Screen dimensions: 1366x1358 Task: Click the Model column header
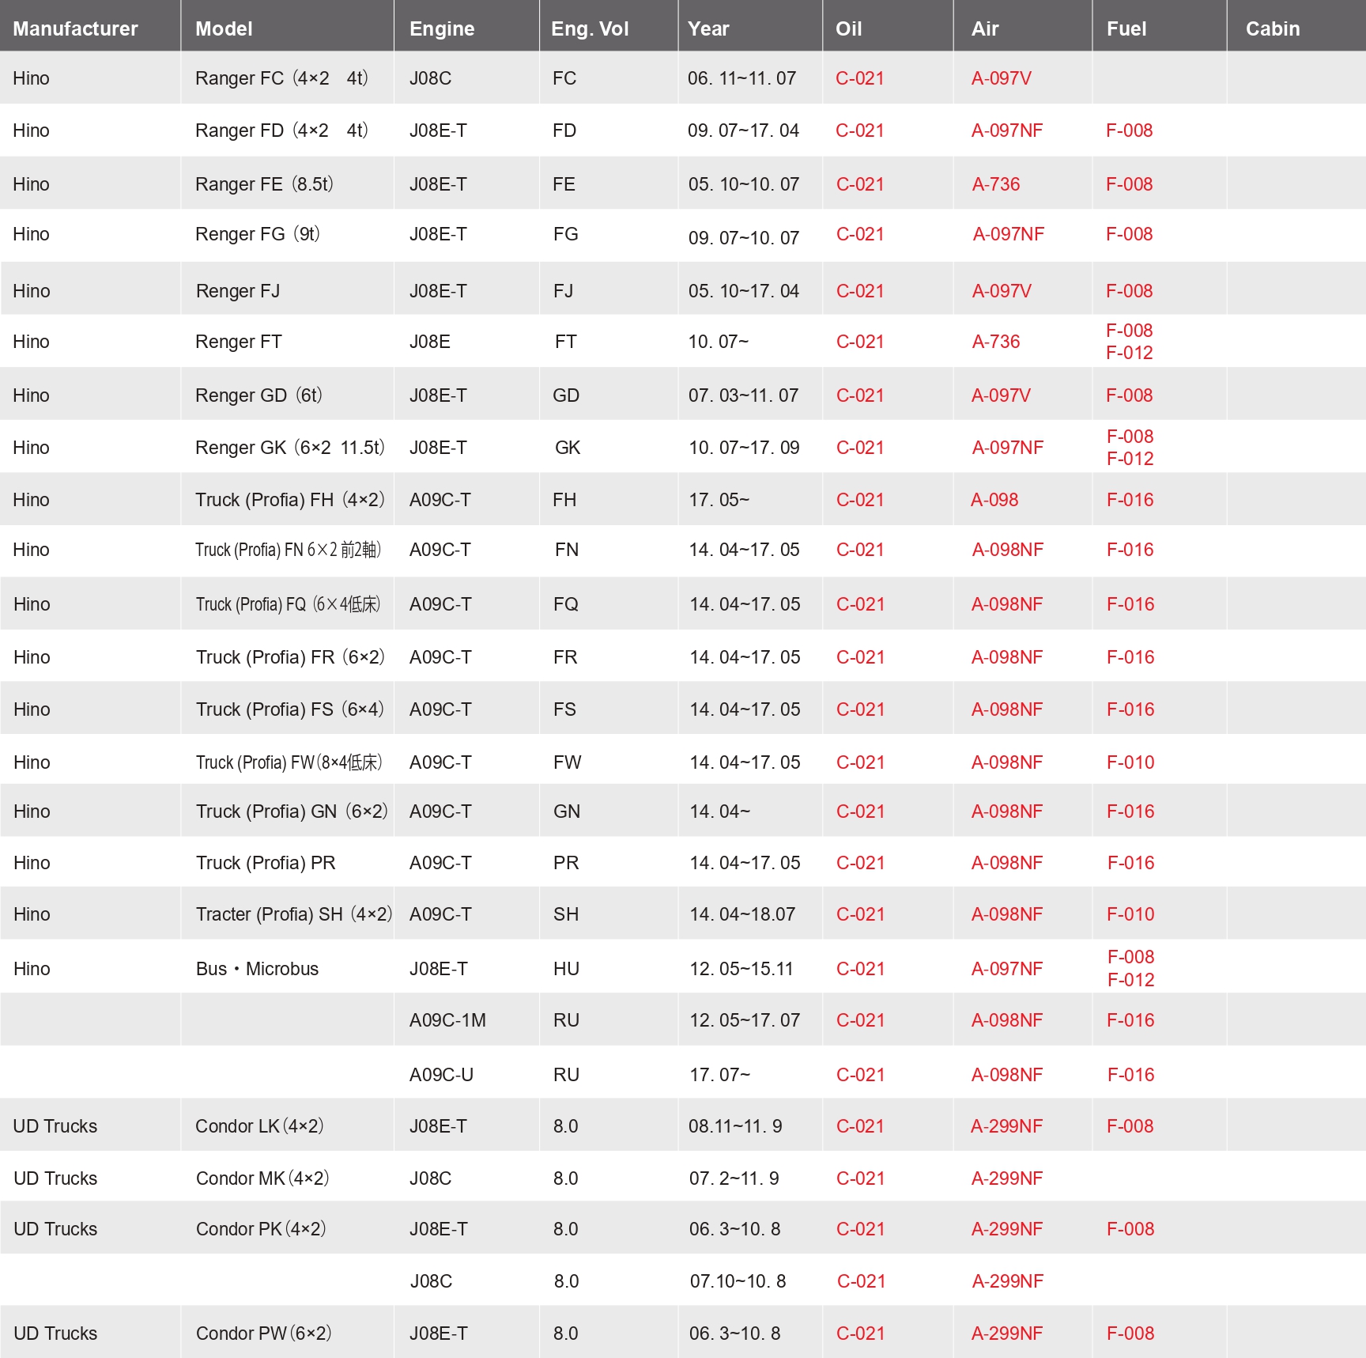[224, 28]
